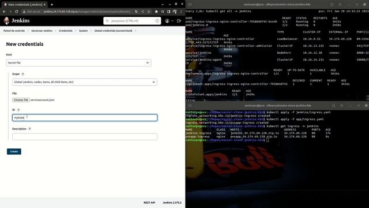Click the media control icon in browser toolbar
The width and height of the screenshot is (369, 208).
[x=163, y=12]
